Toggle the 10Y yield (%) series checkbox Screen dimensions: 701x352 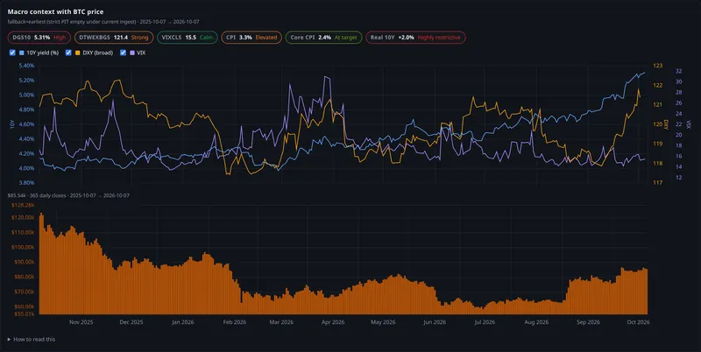(x=12, y=53)
